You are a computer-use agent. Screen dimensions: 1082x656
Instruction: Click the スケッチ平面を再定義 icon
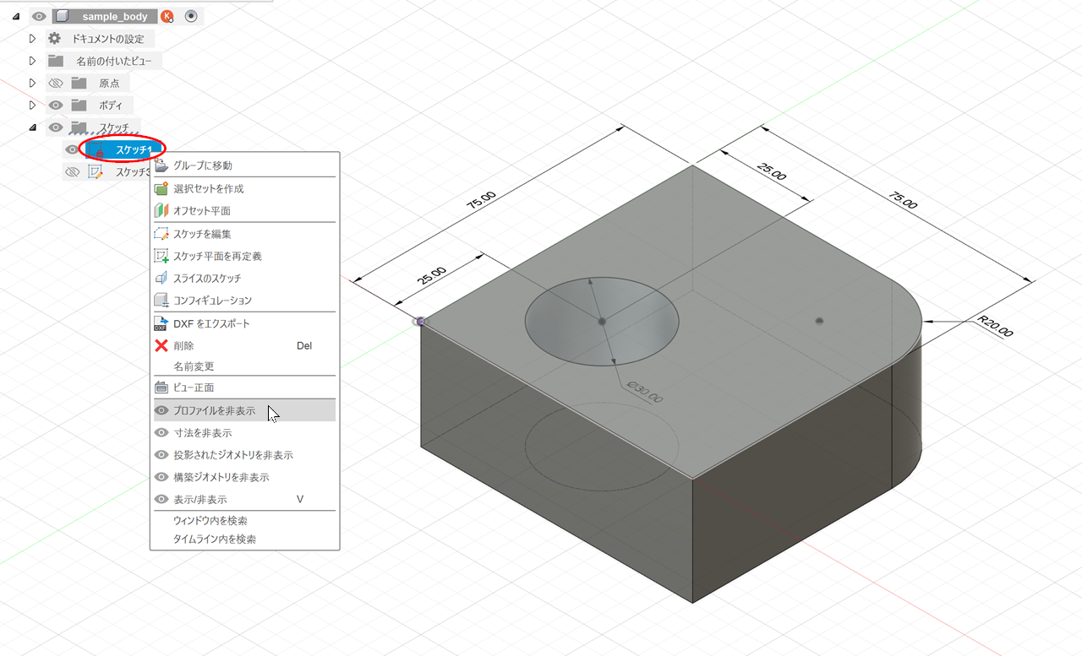161,256
